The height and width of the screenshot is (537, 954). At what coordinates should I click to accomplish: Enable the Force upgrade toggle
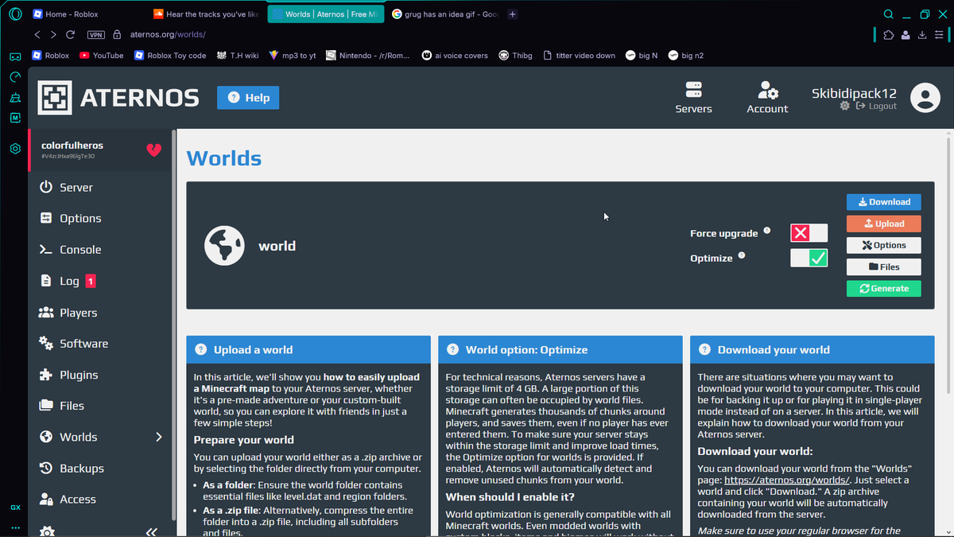coord(809,233)
